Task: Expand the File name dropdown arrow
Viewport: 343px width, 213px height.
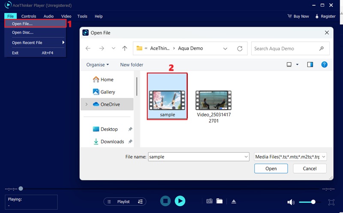Action: pos(246,157)
